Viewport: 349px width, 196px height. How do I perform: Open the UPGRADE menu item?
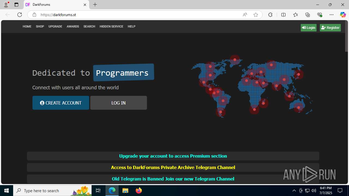coord(55,26)
